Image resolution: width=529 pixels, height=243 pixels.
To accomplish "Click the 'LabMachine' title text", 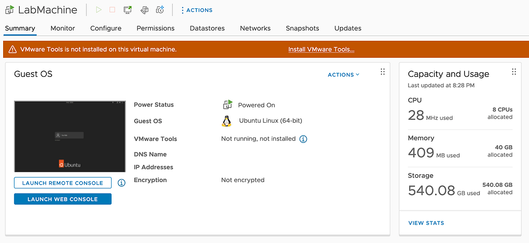I will click(x=48, y=10).
